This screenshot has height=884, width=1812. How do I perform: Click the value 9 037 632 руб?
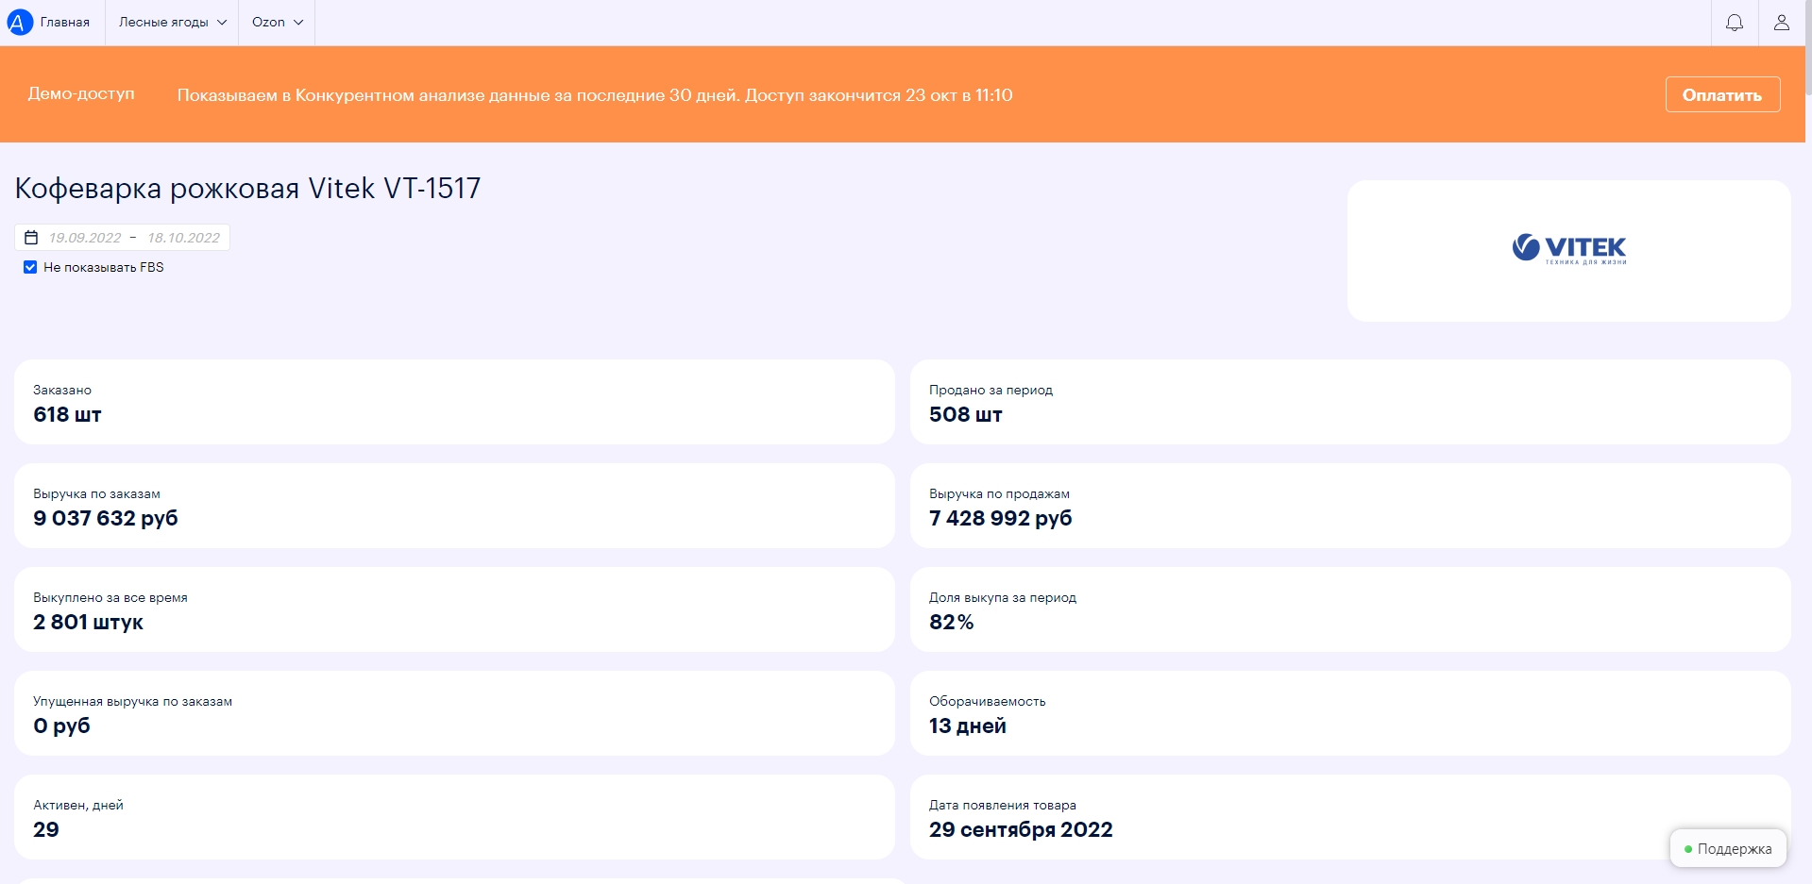coord(106,519)
